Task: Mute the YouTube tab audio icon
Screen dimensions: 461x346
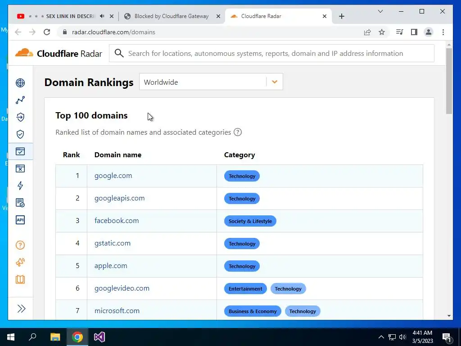Action: [102, 16]
